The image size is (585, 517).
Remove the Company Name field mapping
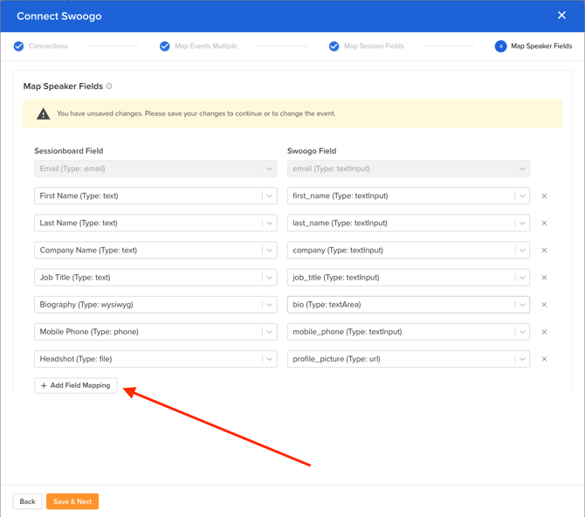coord(544,251)
